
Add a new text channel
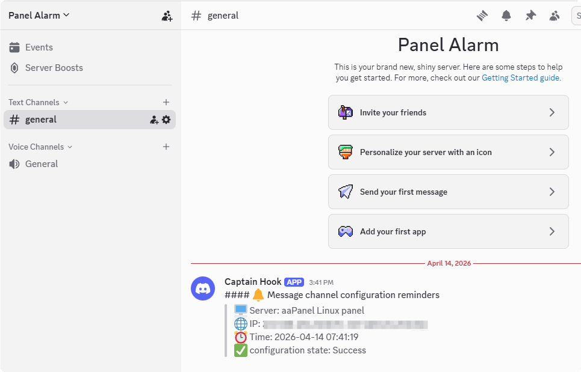click(x=166, y=102)
